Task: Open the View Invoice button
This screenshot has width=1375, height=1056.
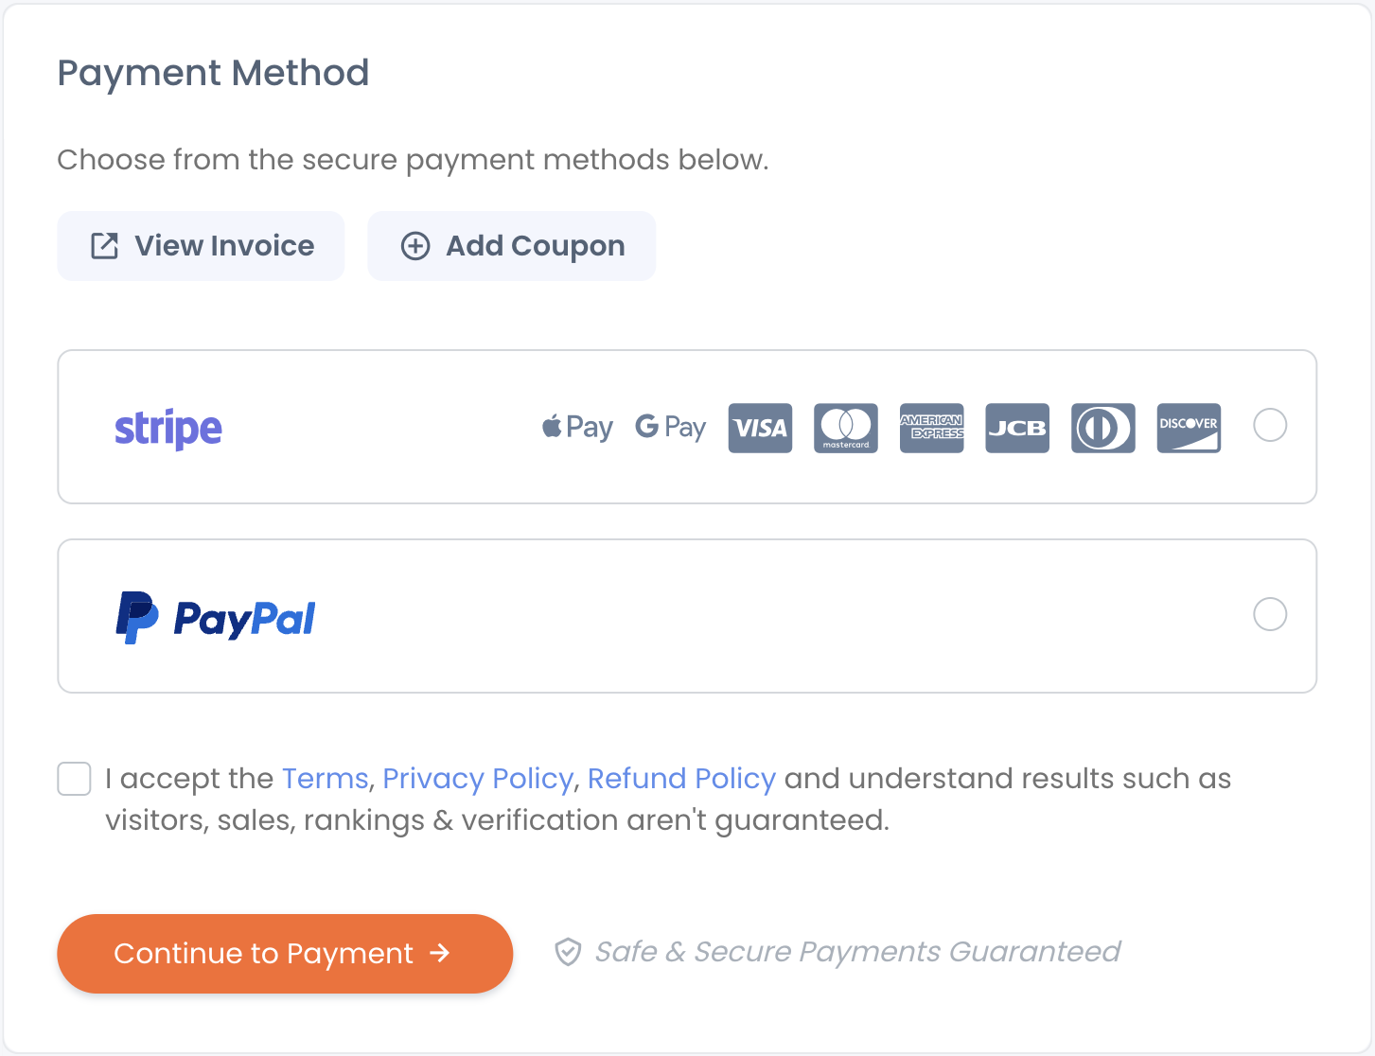Action: click(201, 246)
